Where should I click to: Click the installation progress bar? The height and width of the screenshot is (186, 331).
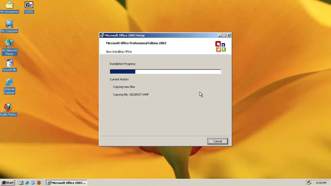165,72
